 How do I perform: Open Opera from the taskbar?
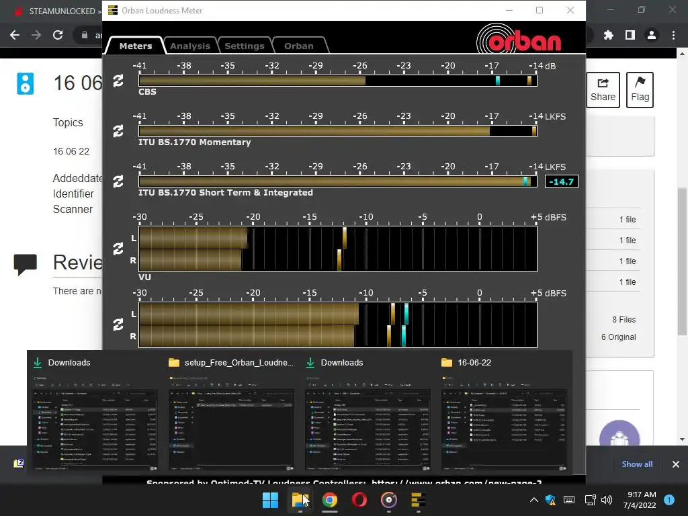click(x=359, y=500)
